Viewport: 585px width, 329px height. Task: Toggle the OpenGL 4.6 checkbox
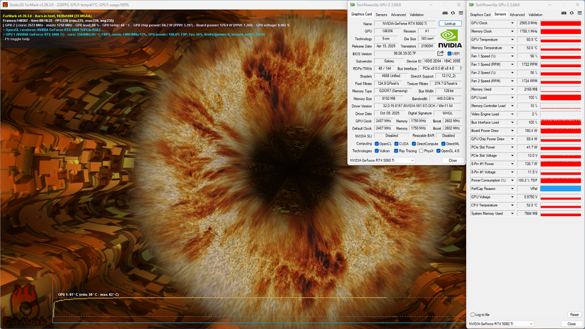[x=438, y=151]
